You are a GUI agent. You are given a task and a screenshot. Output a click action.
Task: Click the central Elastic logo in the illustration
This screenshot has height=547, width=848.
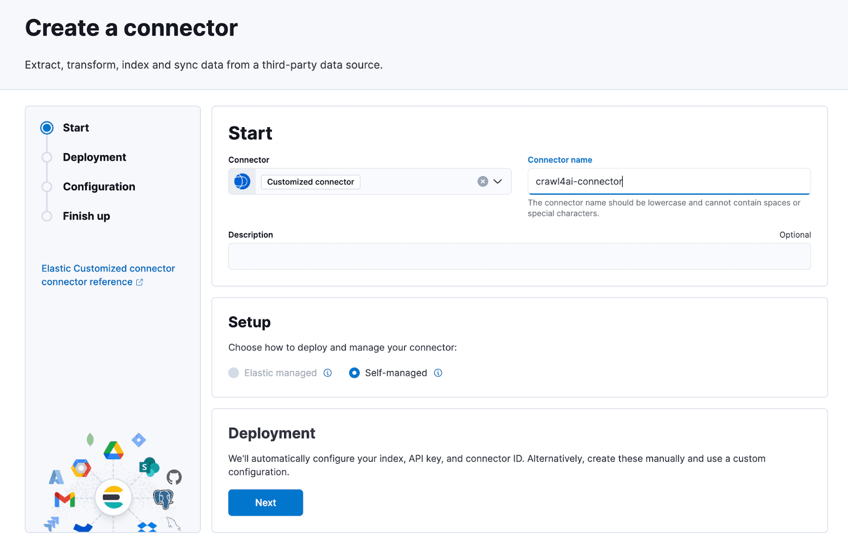click(x=113, y=497)
